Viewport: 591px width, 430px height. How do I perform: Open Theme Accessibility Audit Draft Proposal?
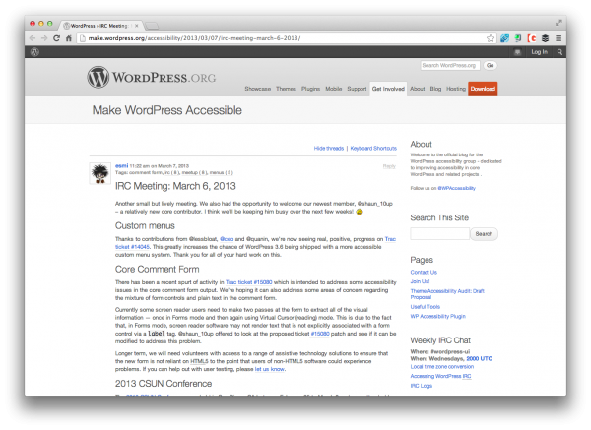(447, 294)
